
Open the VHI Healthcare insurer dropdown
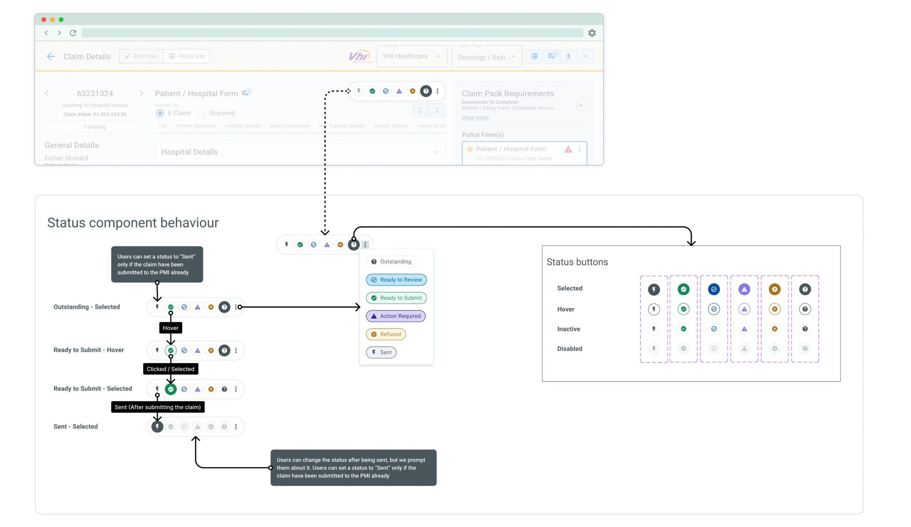coord(412,56)
